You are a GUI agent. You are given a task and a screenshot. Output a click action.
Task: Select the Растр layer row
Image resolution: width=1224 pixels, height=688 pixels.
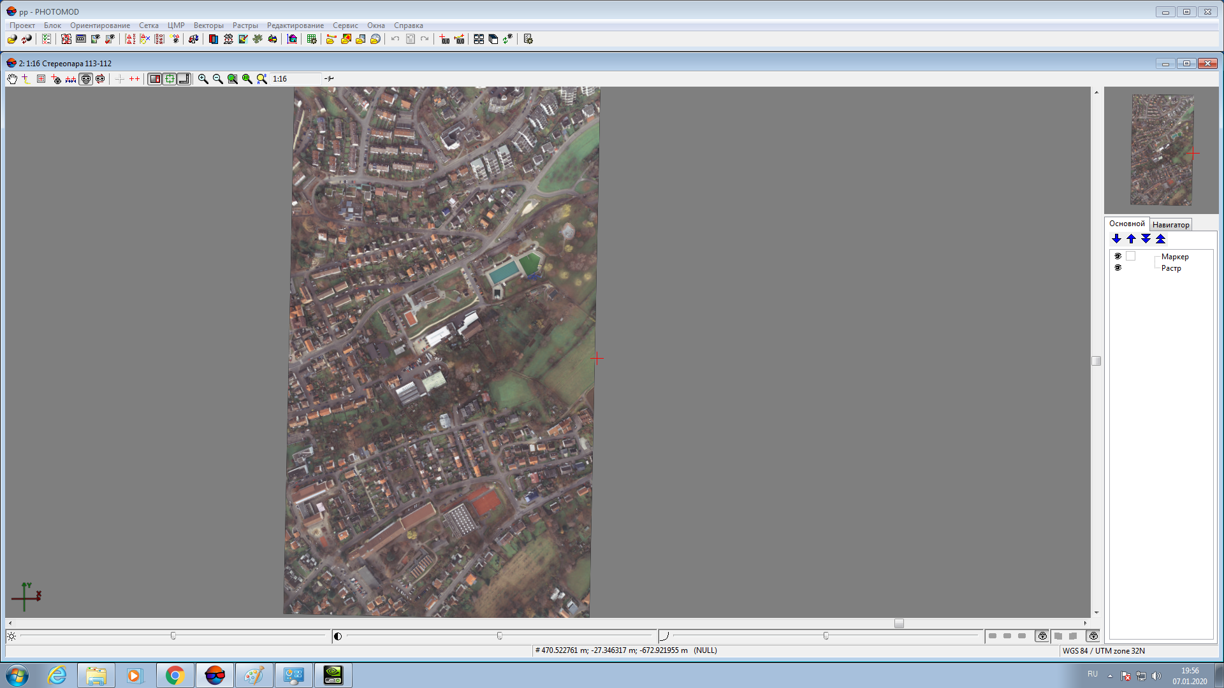coord(1171,268)
